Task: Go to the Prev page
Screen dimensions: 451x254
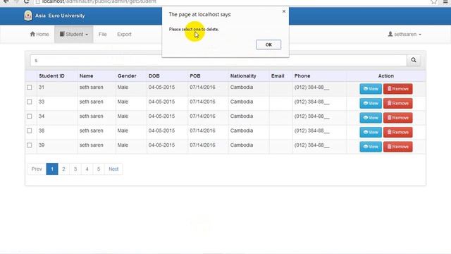Action: (37, 169)
